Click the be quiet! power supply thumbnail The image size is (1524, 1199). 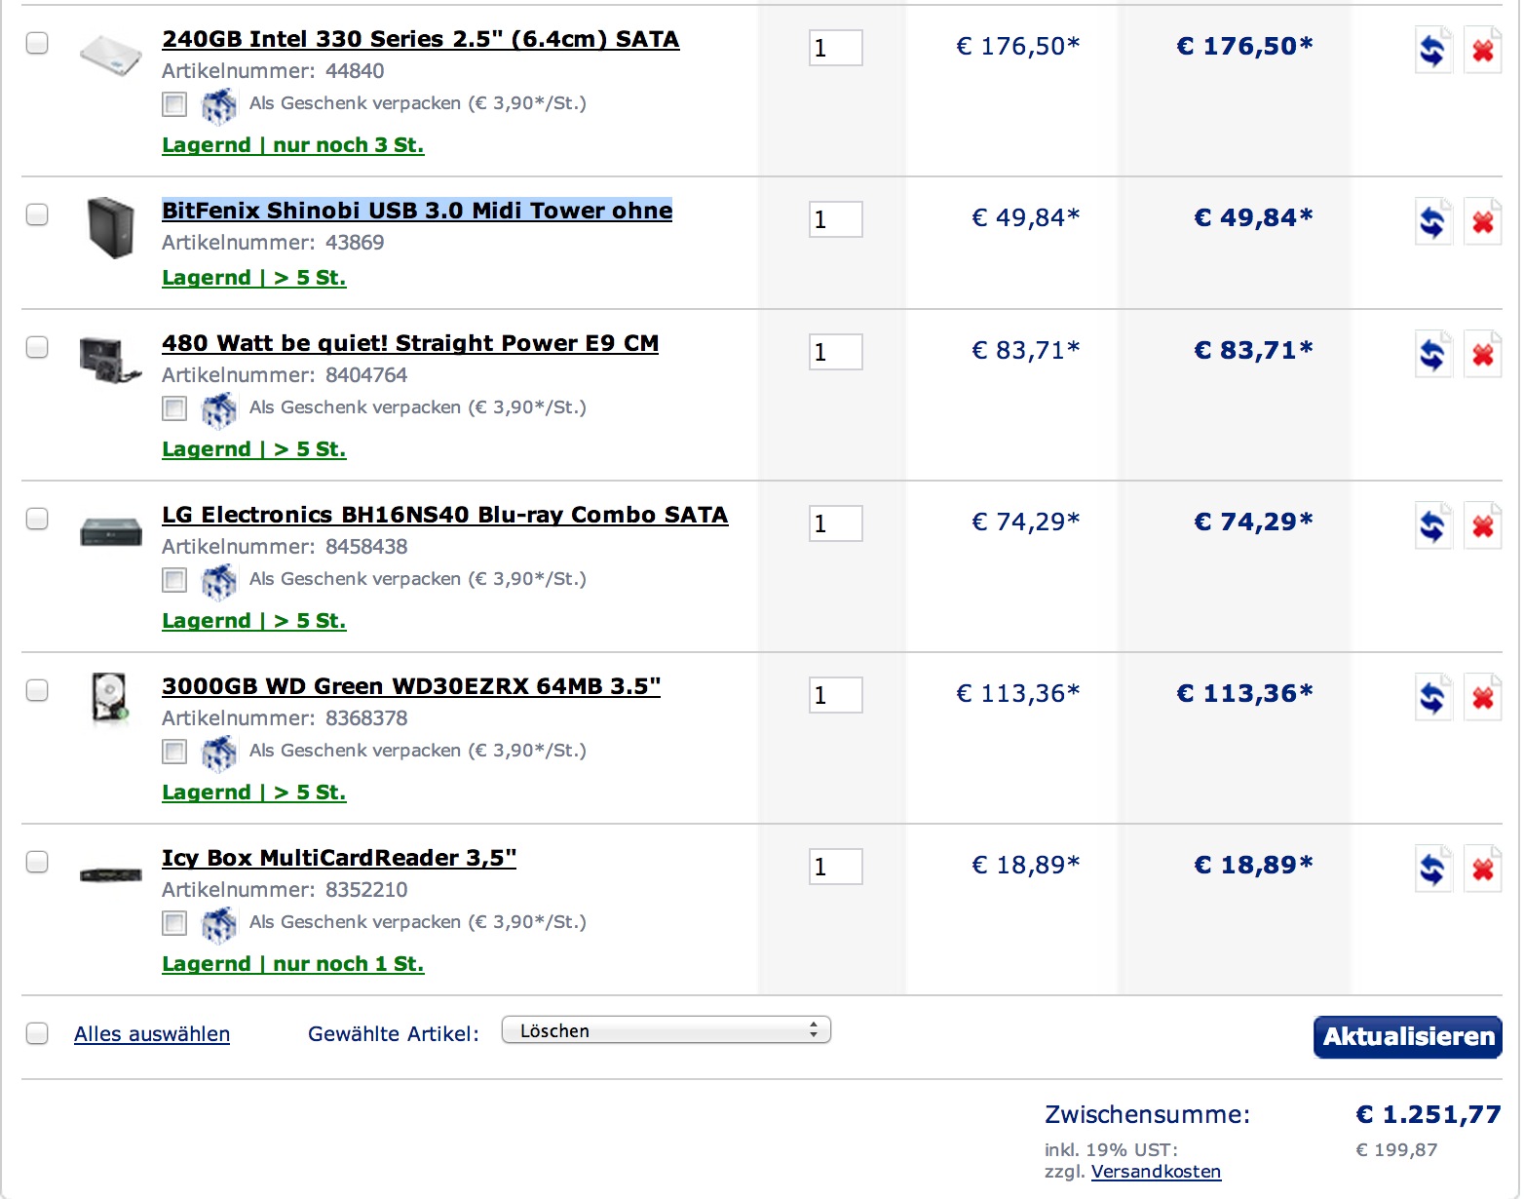[110, 359]
